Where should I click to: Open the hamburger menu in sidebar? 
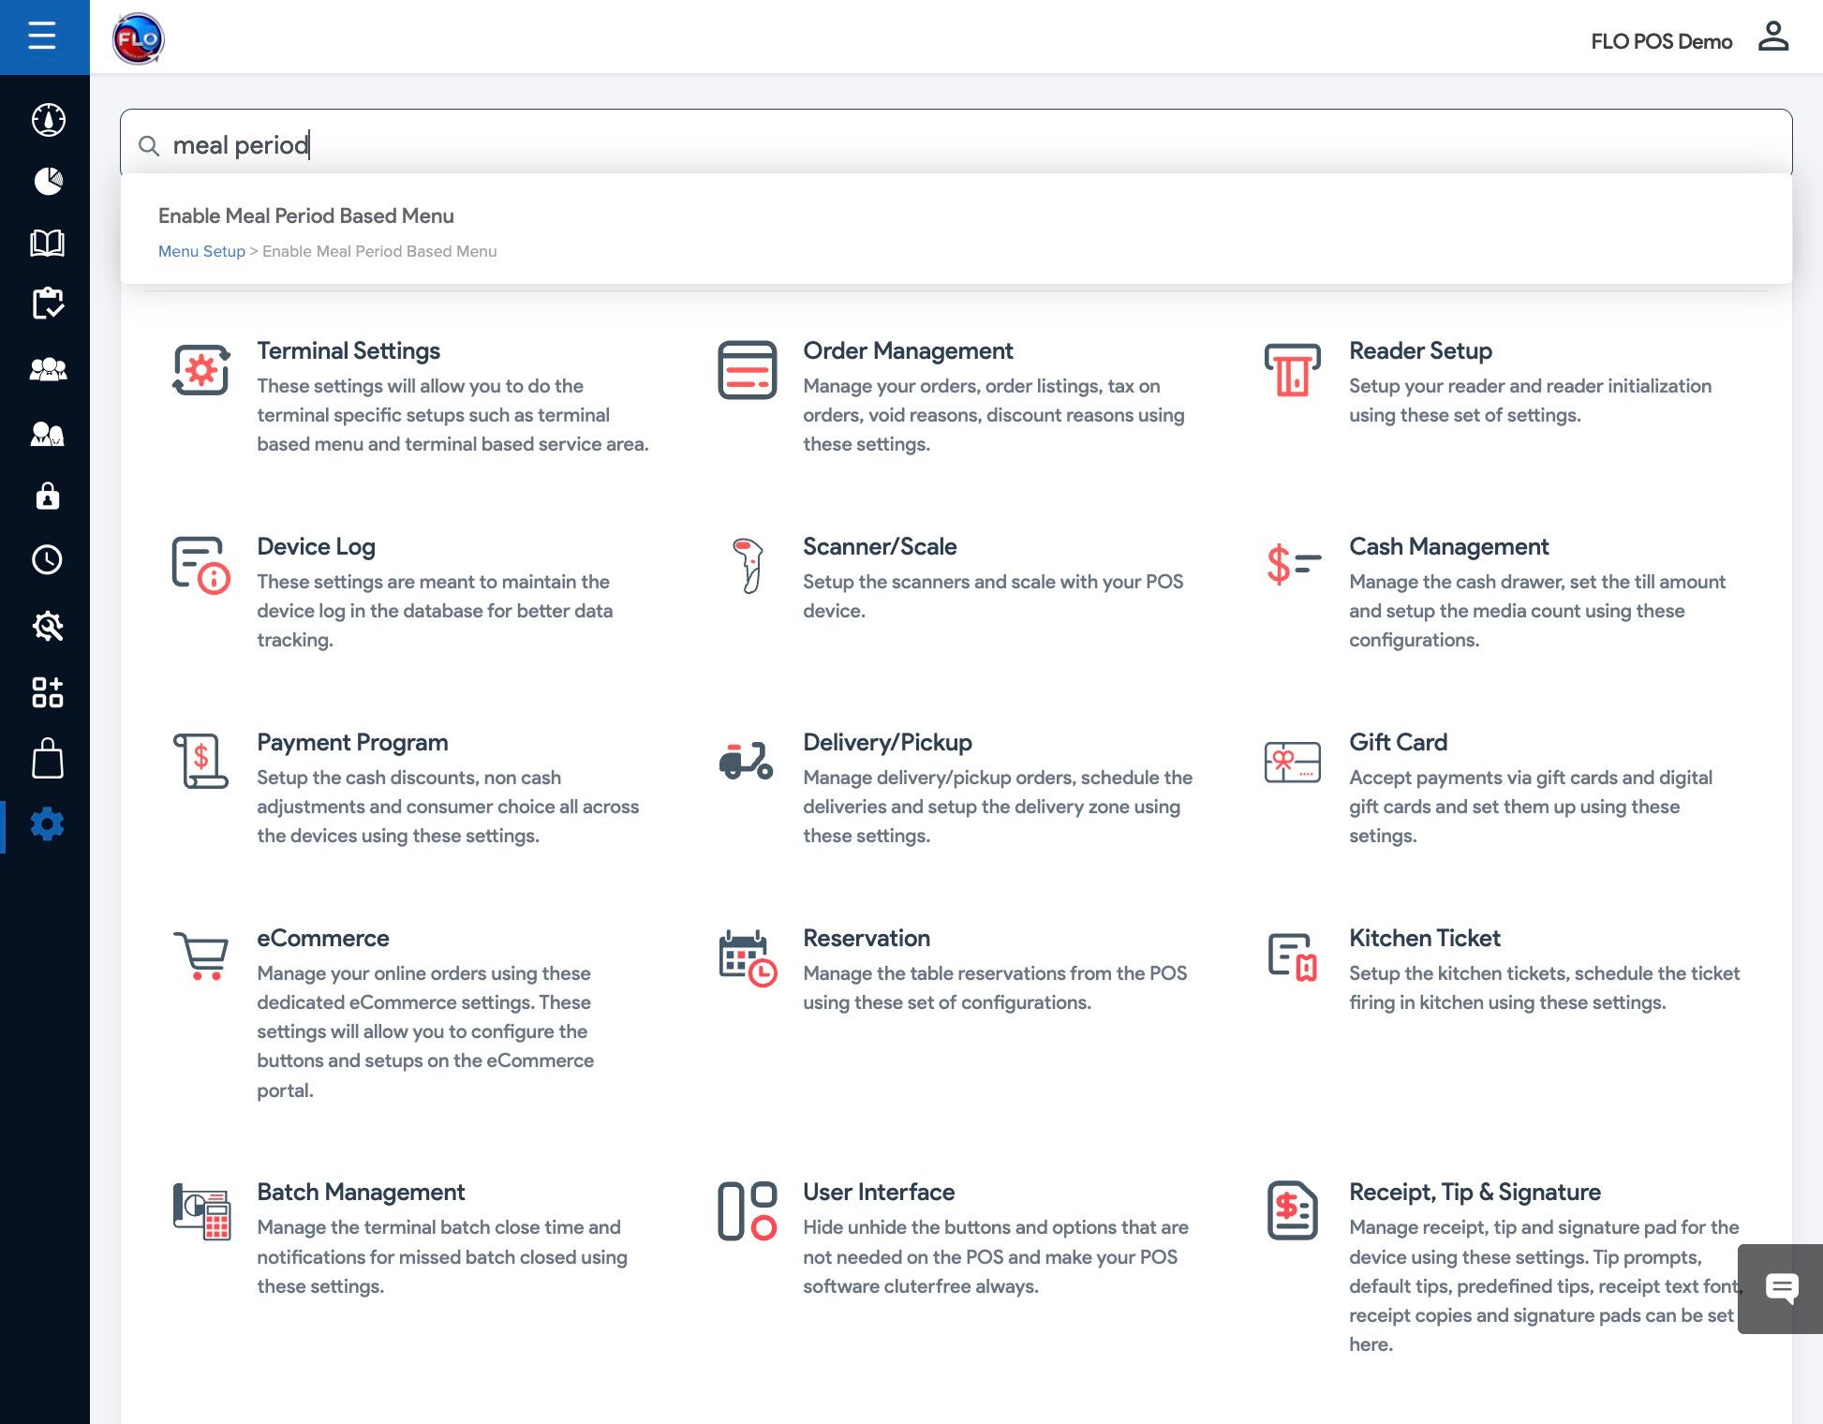[x=42, y=37]
